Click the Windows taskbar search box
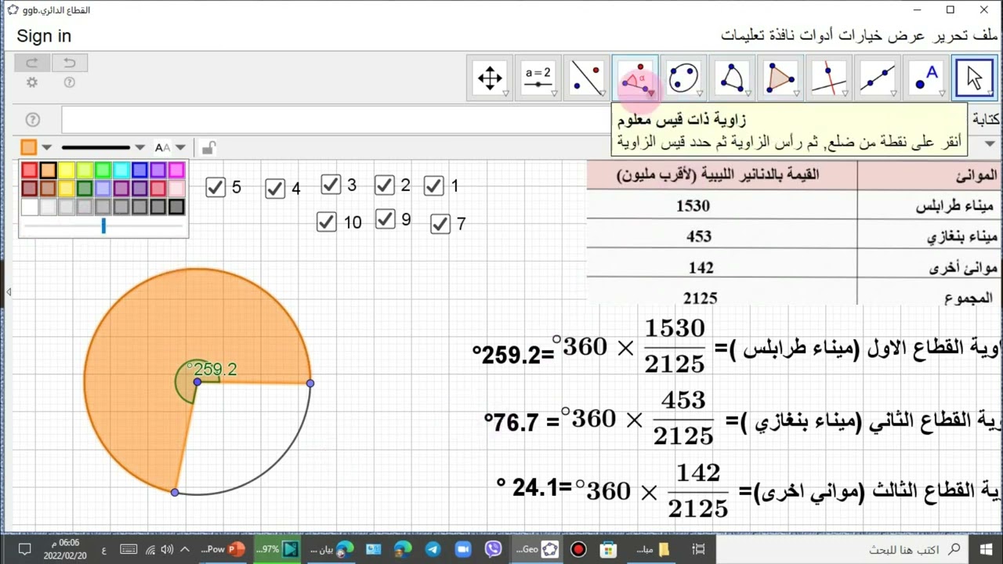Viewport: 1003px width, 564px height. pyautogui.click(x=841, y=549)
